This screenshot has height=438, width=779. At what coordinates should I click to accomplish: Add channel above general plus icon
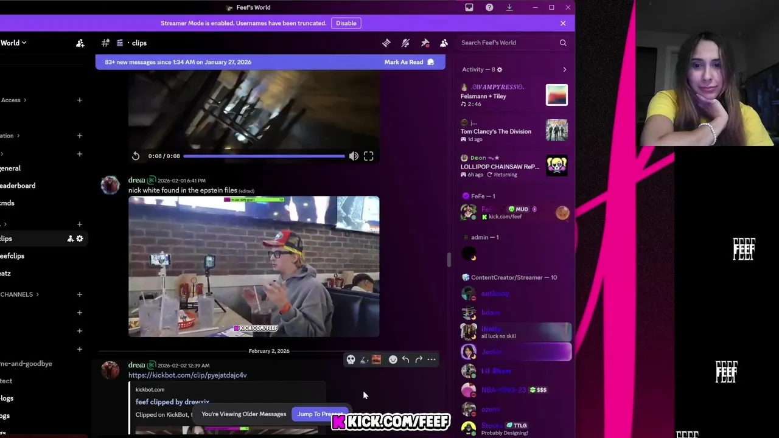(x=80, y=154)
